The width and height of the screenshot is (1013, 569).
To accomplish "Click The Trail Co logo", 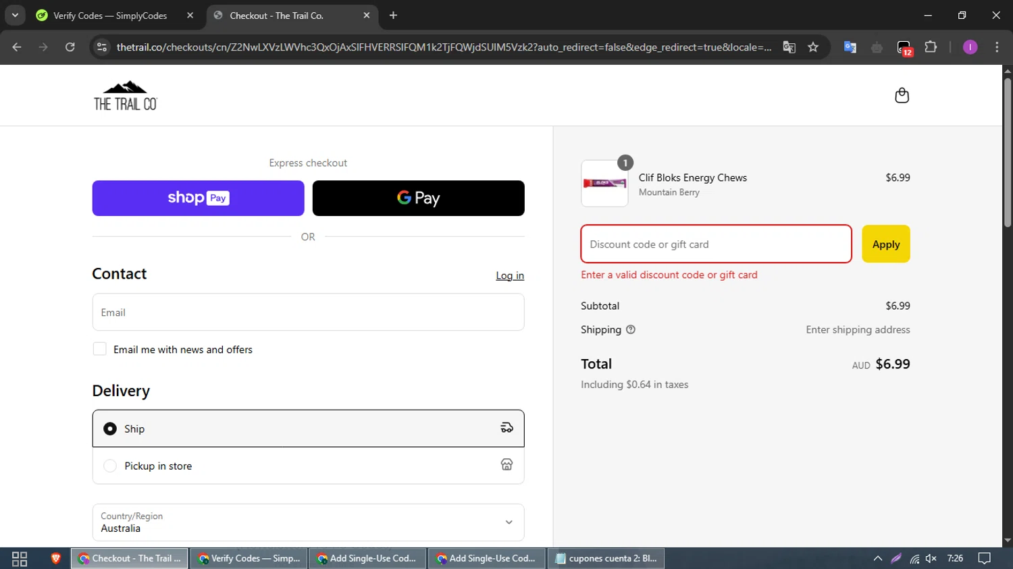I will tap(126, 96).
